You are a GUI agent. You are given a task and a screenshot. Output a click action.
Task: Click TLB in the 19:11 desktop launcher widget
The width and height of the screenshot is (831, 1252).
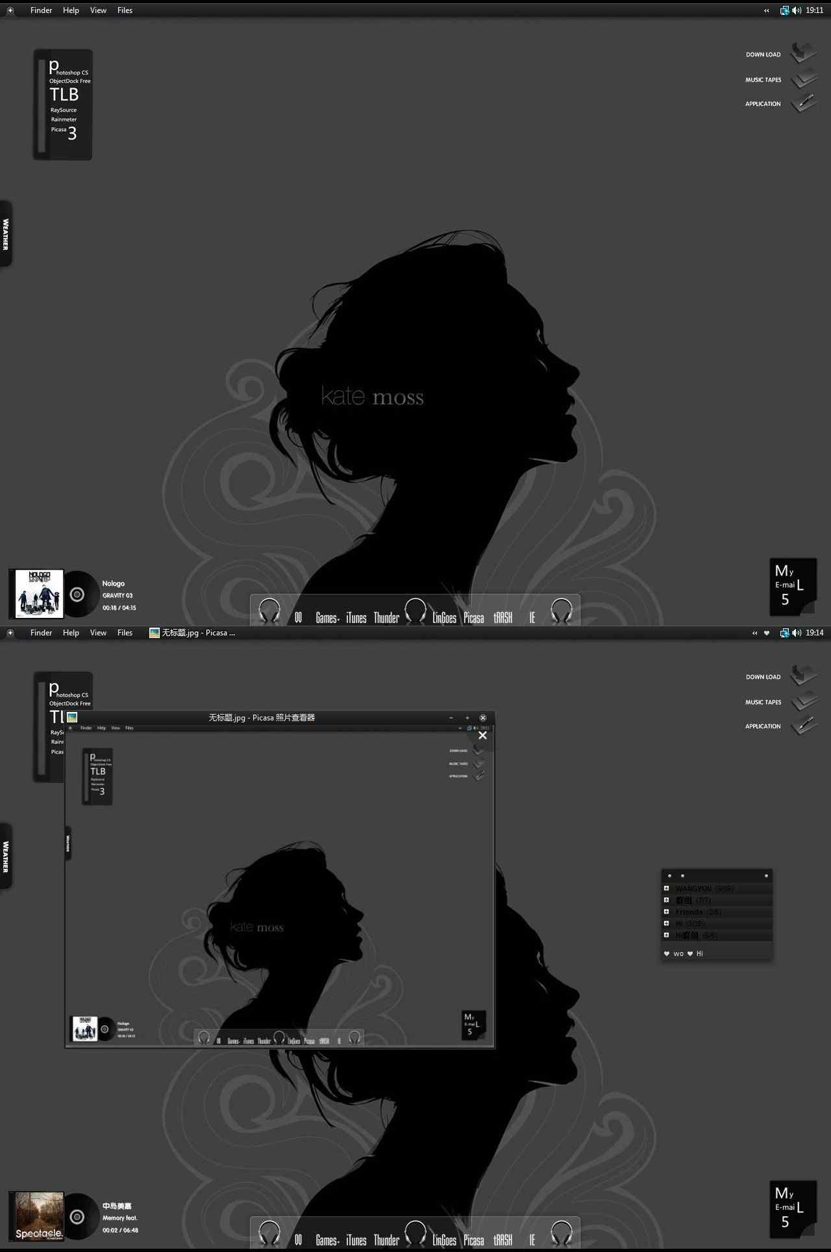pos(64,95)
